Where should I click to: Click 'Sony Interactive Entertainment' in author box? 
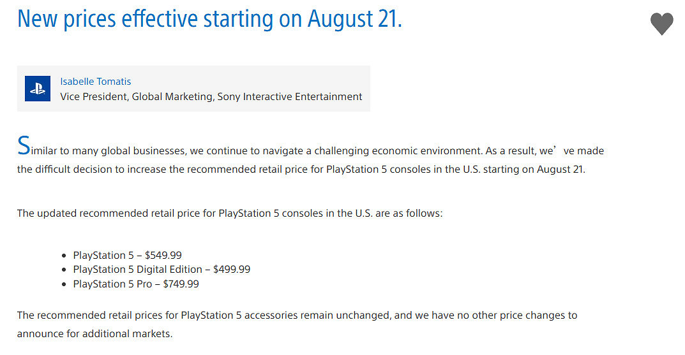(290, 97)
